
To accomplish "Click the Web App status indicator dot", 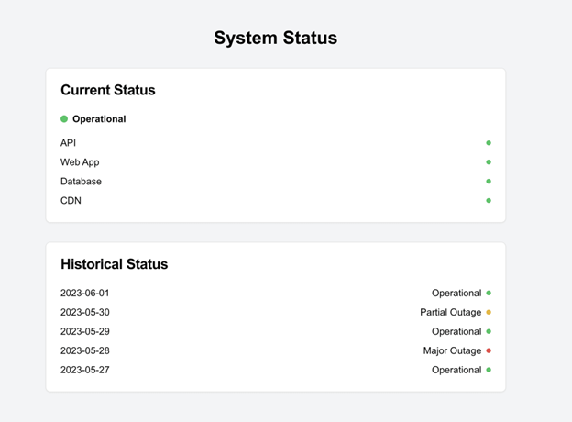I will click(x=489, y=162).
